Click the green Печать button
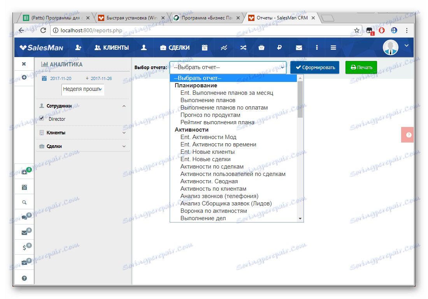Viewport: 428px width, 299px height. (361, 67)
